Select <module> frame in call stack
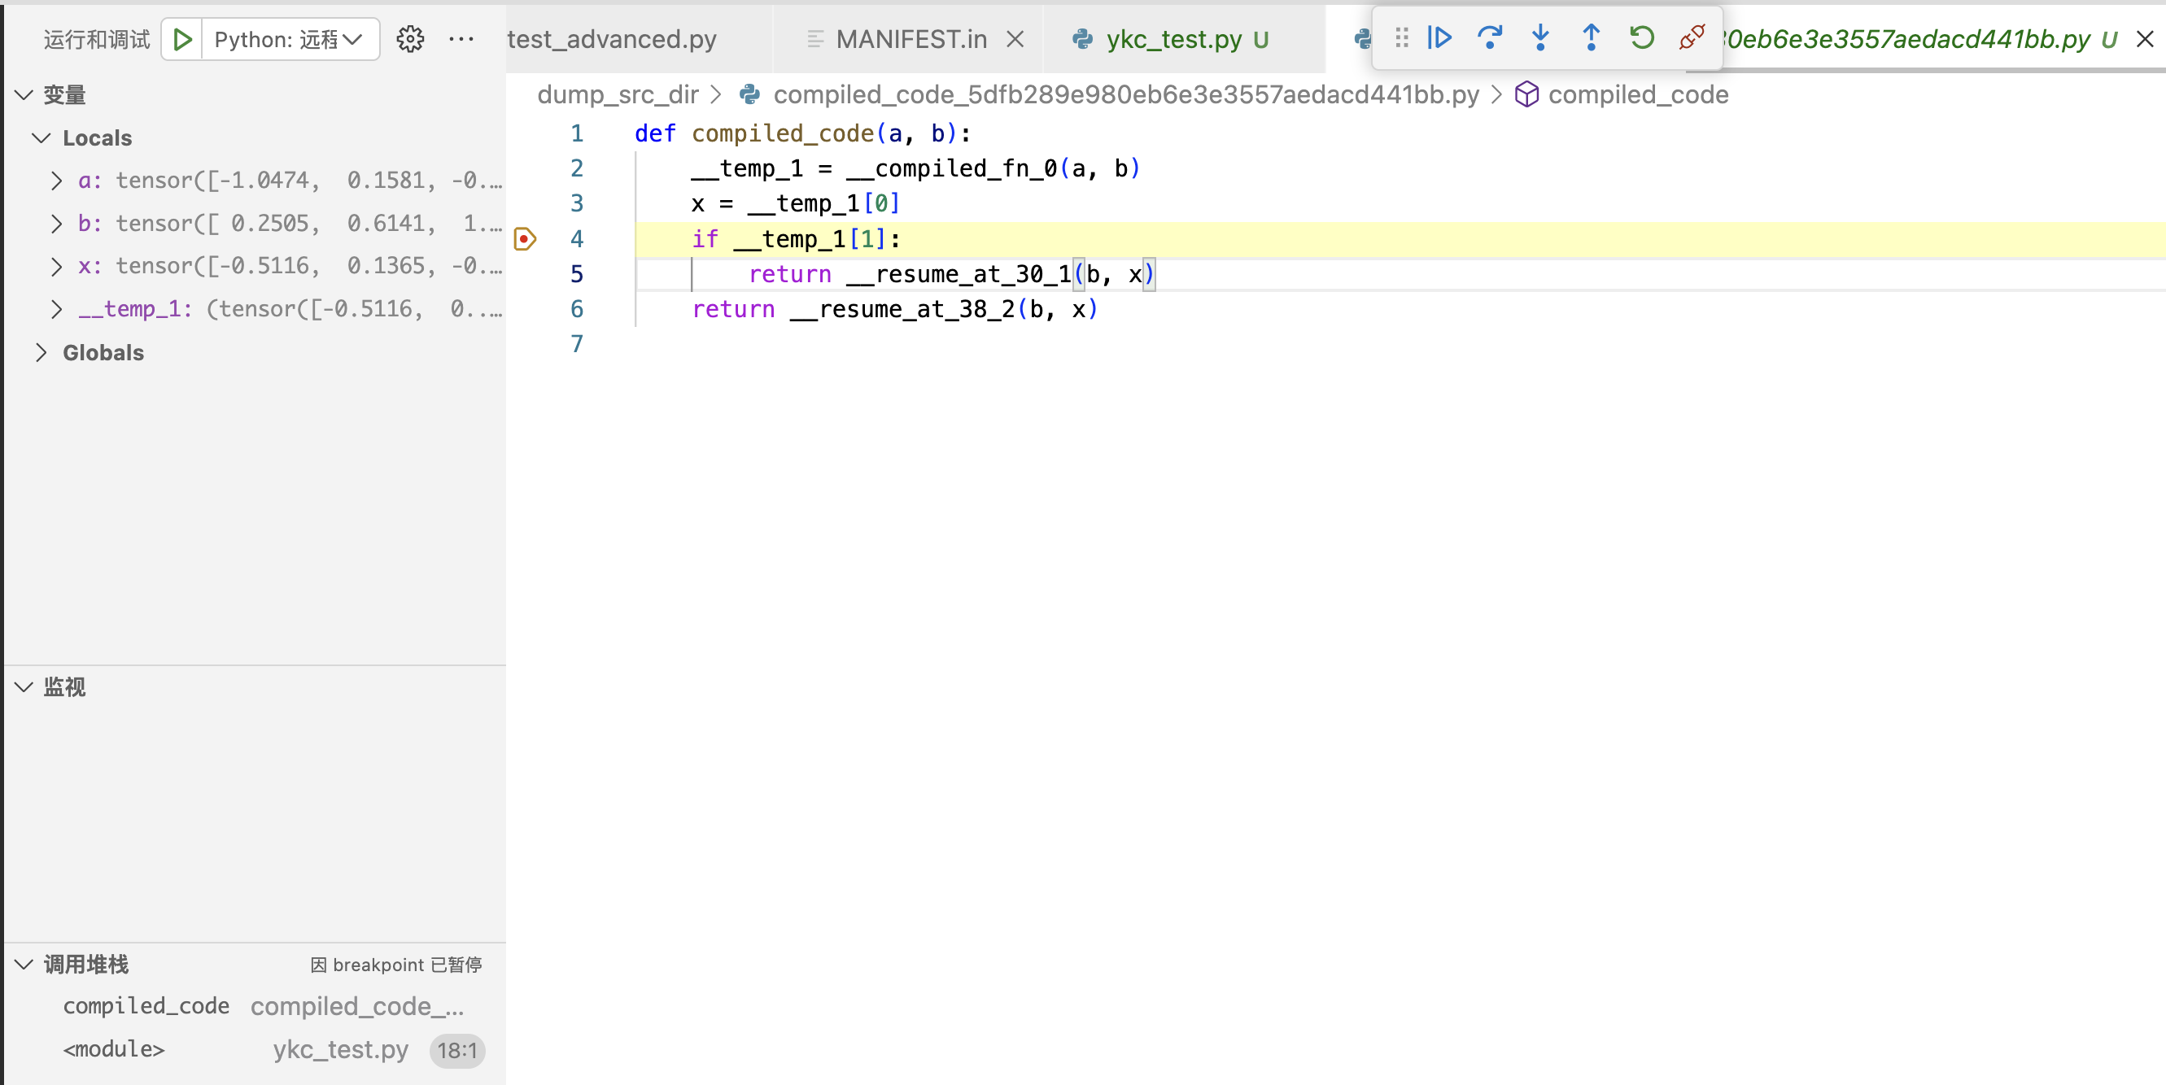Screen dimensions: 2166x1085 [x=114, y=1050]
